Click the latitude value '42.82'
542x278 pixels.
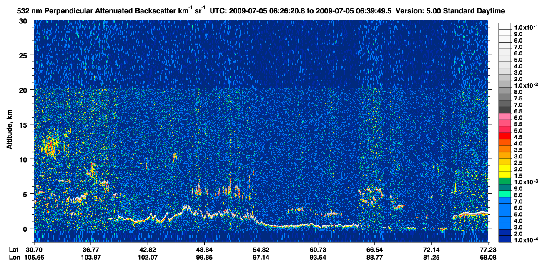click(147, 249)
